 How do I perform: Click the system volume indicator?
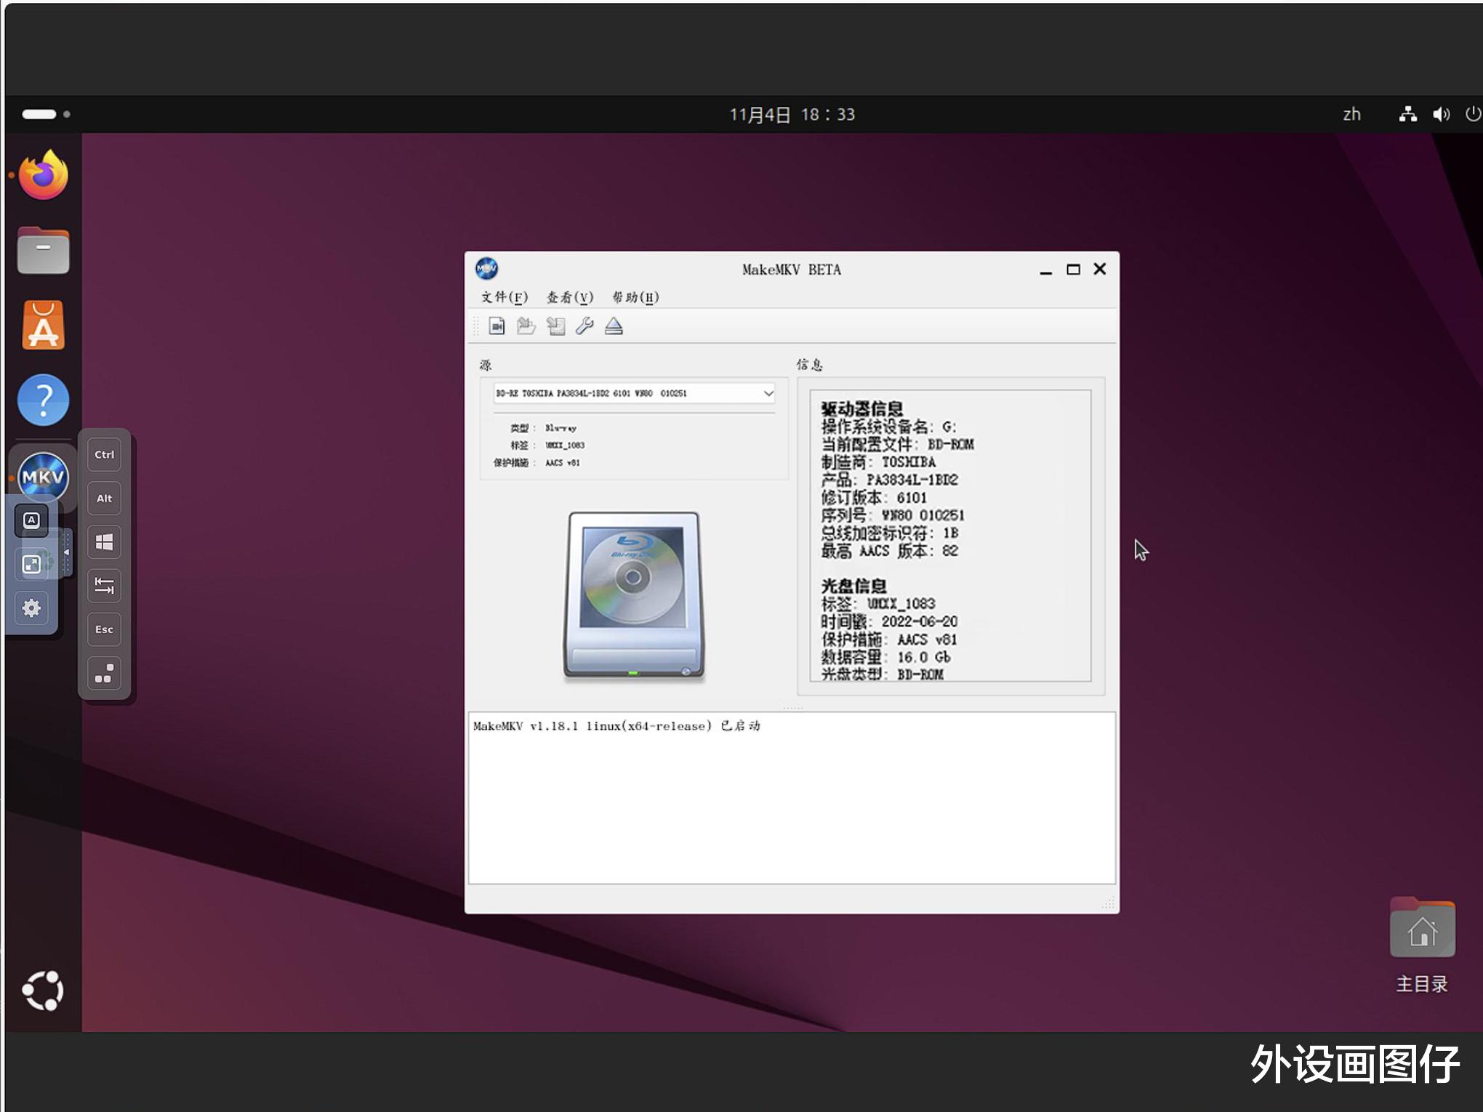1441,114
